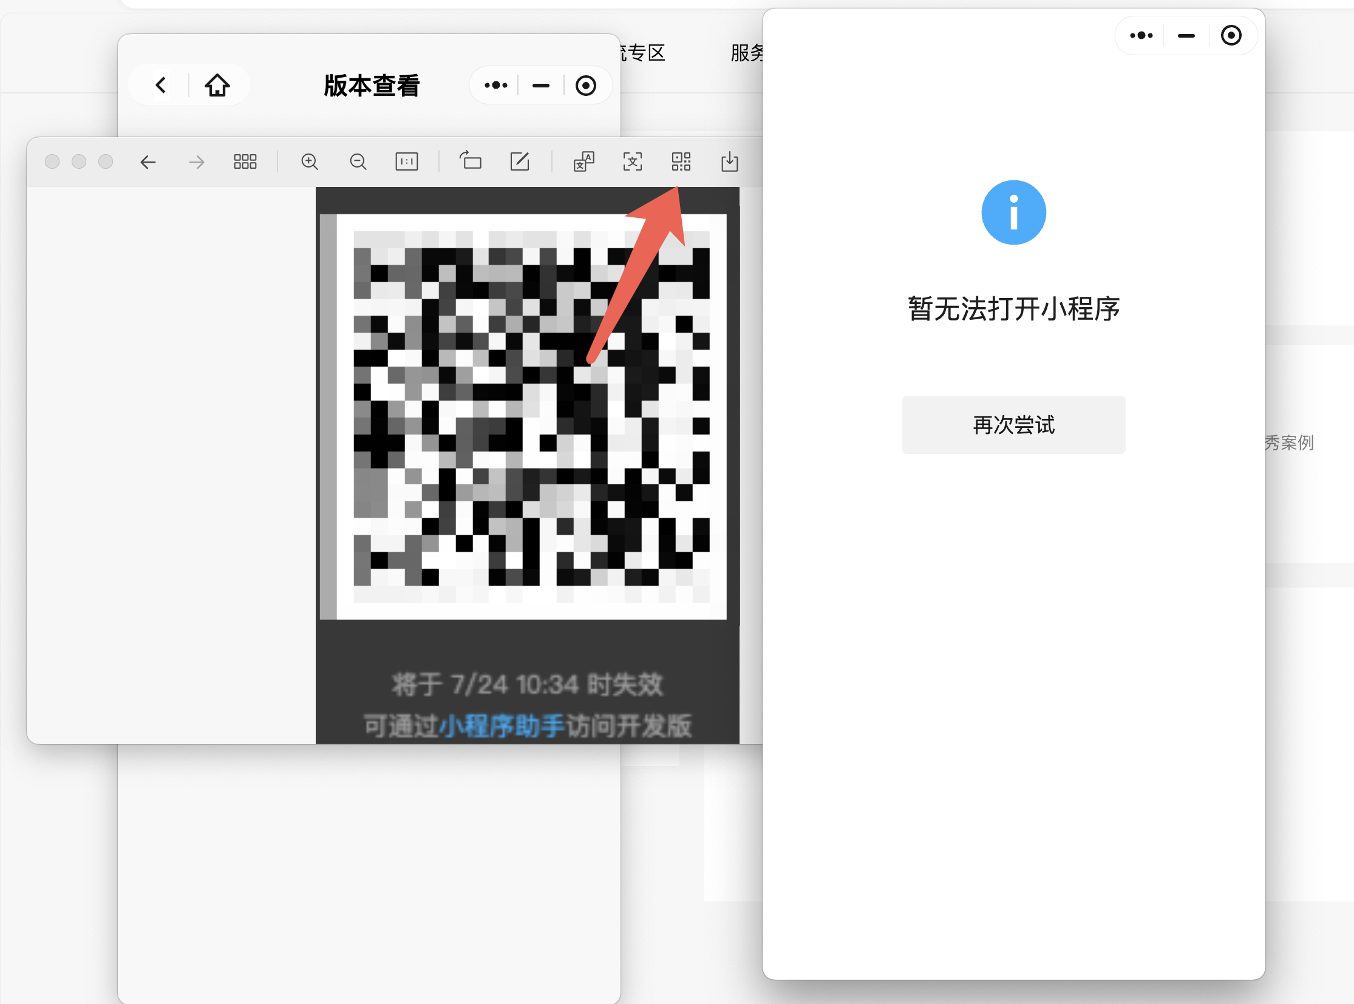Show image at 1:1 actual size

pos(406,161)
